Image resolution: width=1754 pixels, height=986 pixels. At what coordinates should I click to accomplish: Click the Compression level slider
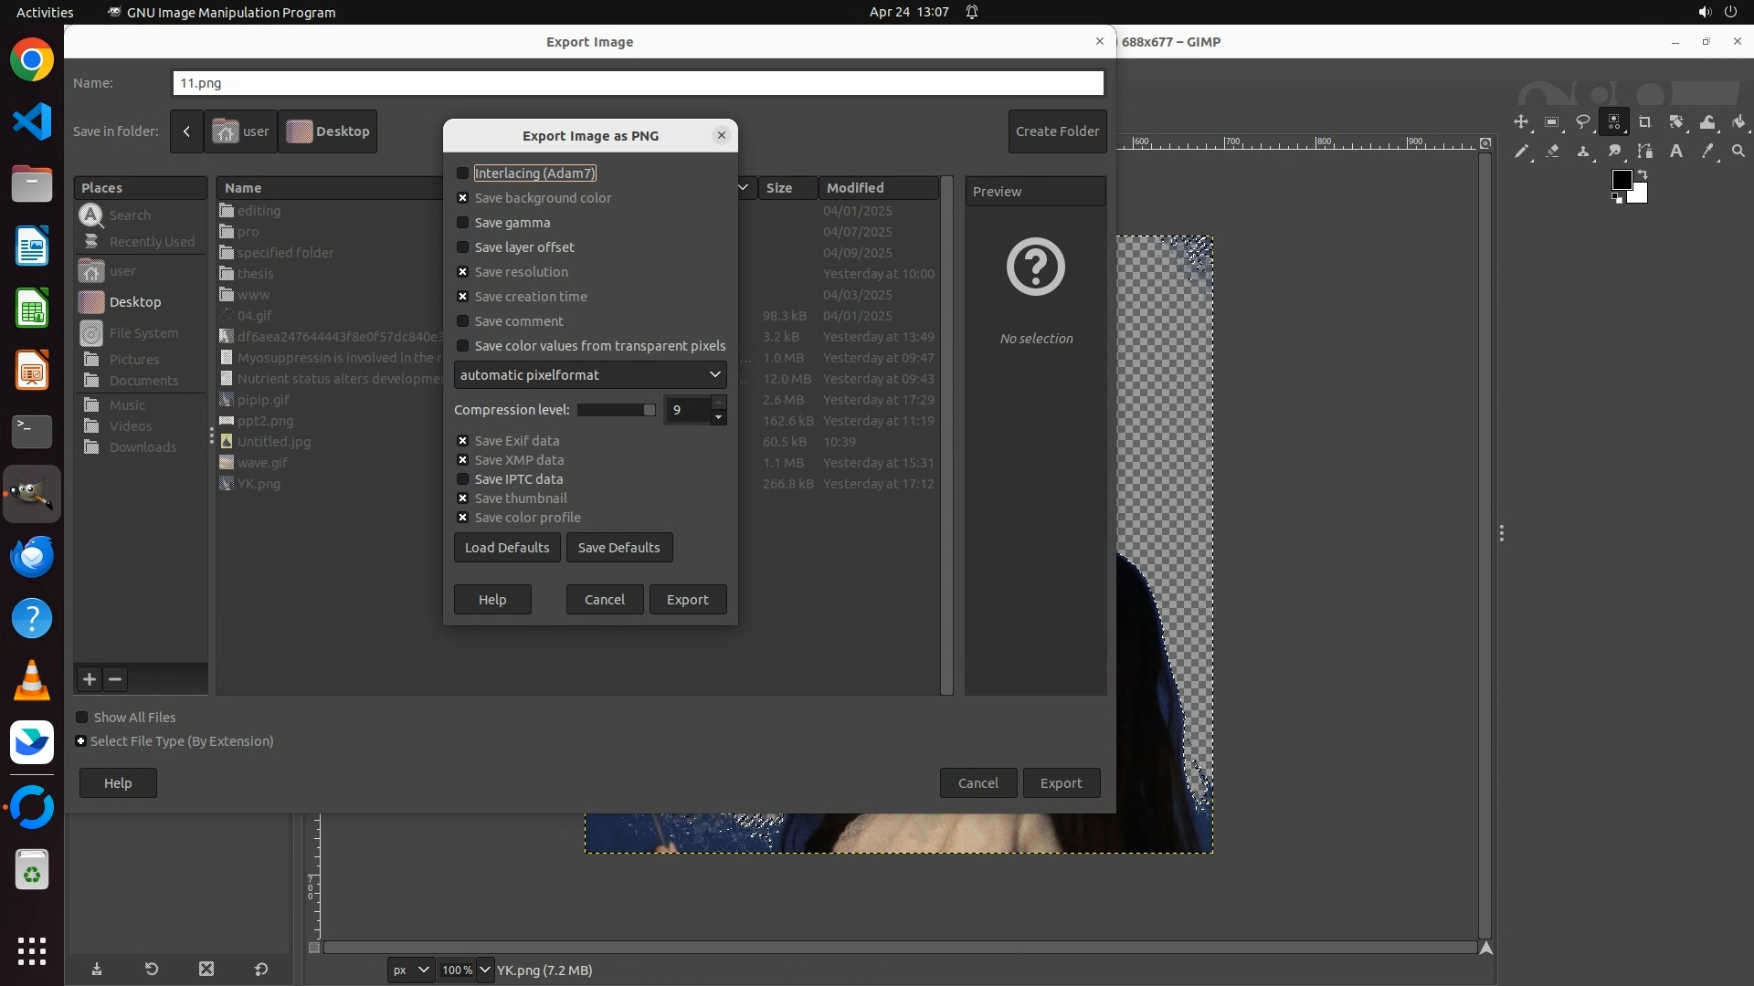(617, 410)
